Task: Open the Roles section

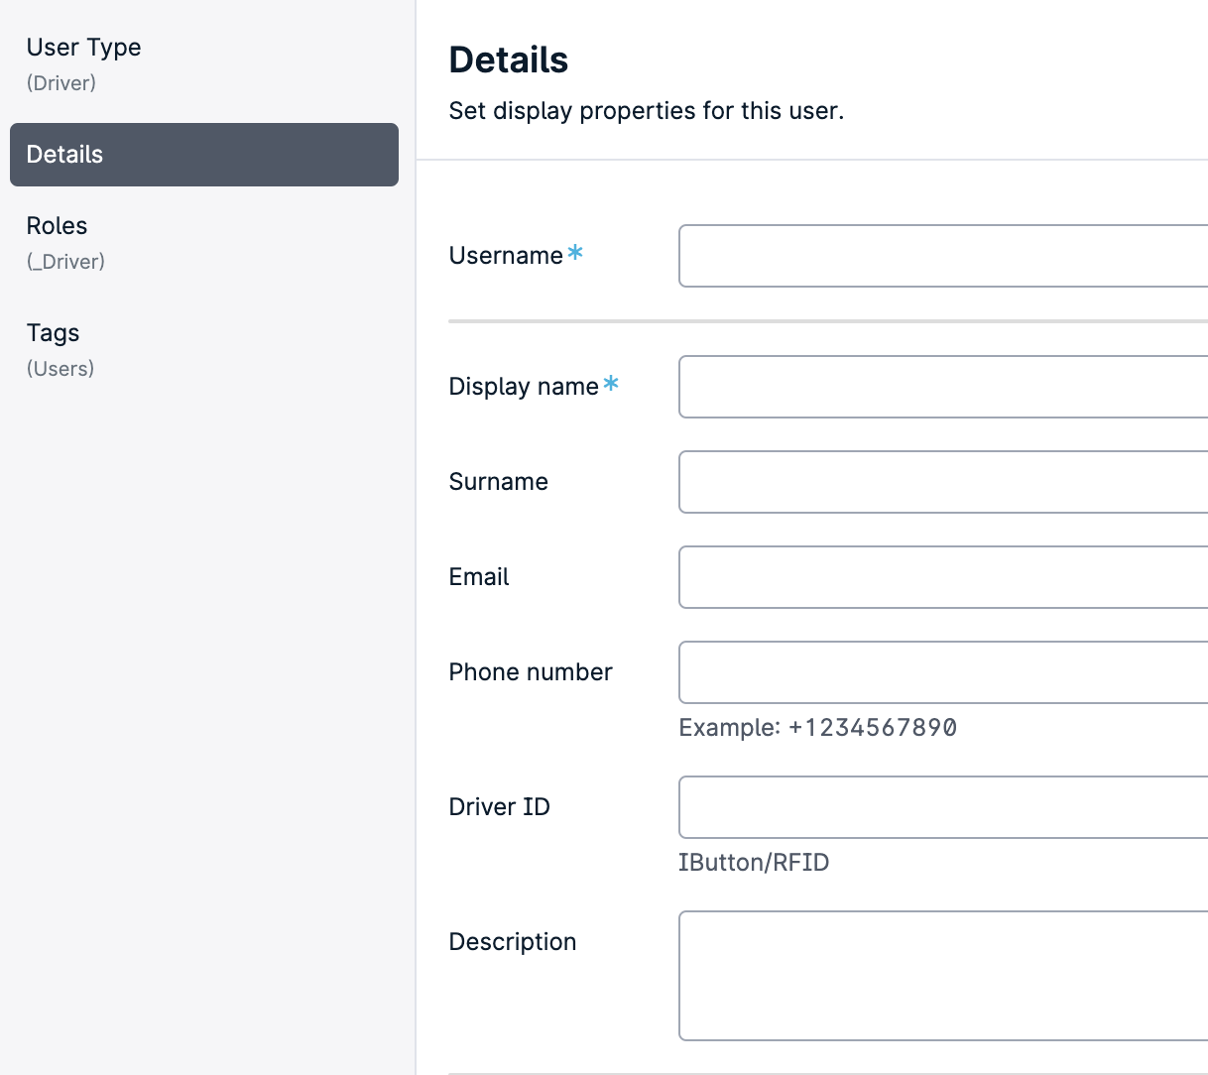Action: point(203,242)
